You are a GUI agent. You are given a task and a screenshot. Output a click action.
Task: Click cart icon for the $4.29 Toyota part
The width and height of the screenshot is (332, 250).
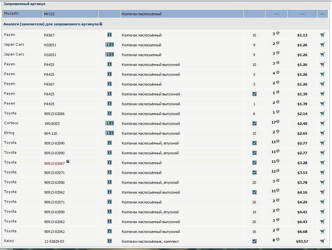pos(322,202)
